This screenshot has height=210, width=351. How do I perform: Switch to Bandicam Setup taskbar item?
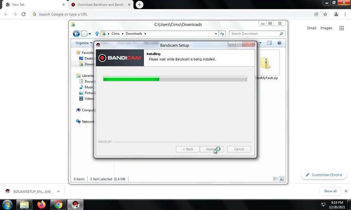click(x=75, y=205)
